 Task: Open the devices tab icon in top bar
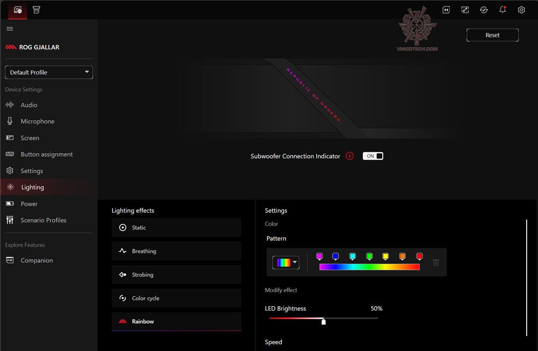(17, 10)
